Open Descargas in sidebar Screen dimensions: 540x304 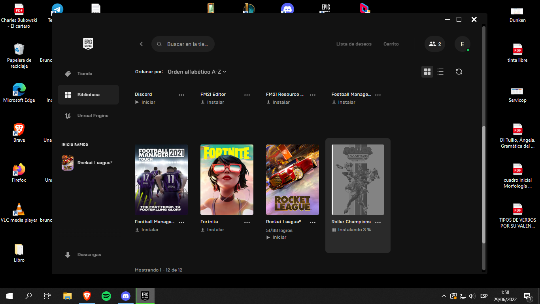[88, 255]
